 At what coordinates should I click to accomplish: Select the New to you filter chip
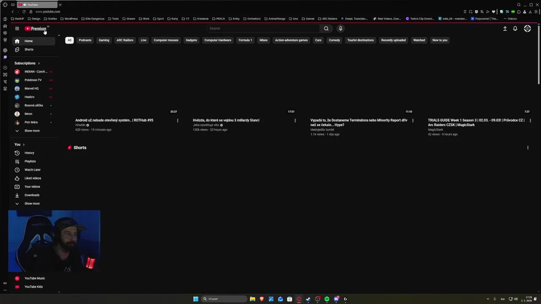(440, 40)
